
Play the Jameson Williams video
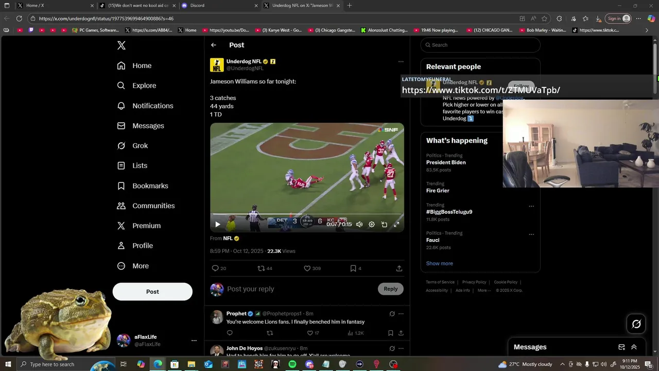coord(218,224)
